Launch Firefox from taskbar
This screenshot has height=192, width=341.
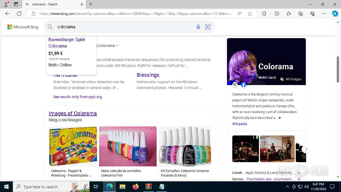[135, 187]
